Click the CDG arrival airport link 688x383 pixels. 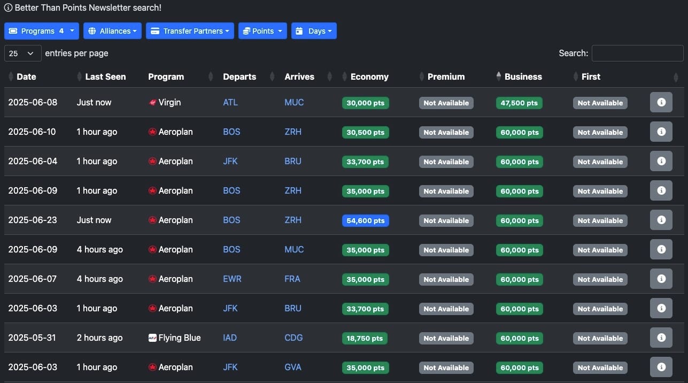coord(293,338)
